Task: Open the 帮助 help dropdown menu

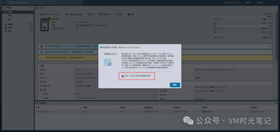Action: click(x=249, y=3)
